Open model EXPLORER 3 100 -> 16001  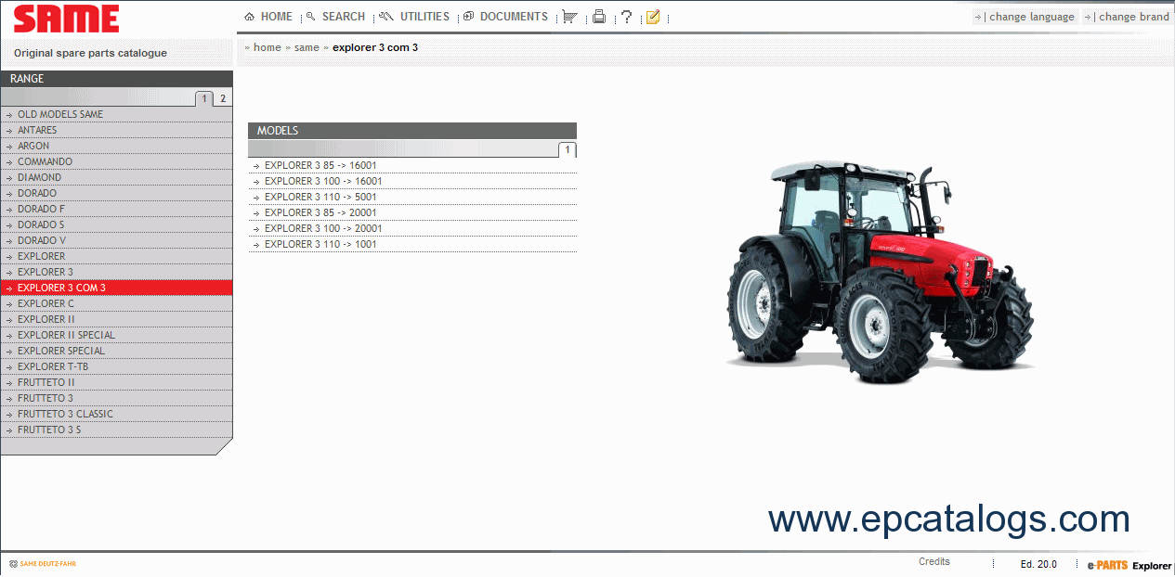pyautogui.click(x=412, y=181)
